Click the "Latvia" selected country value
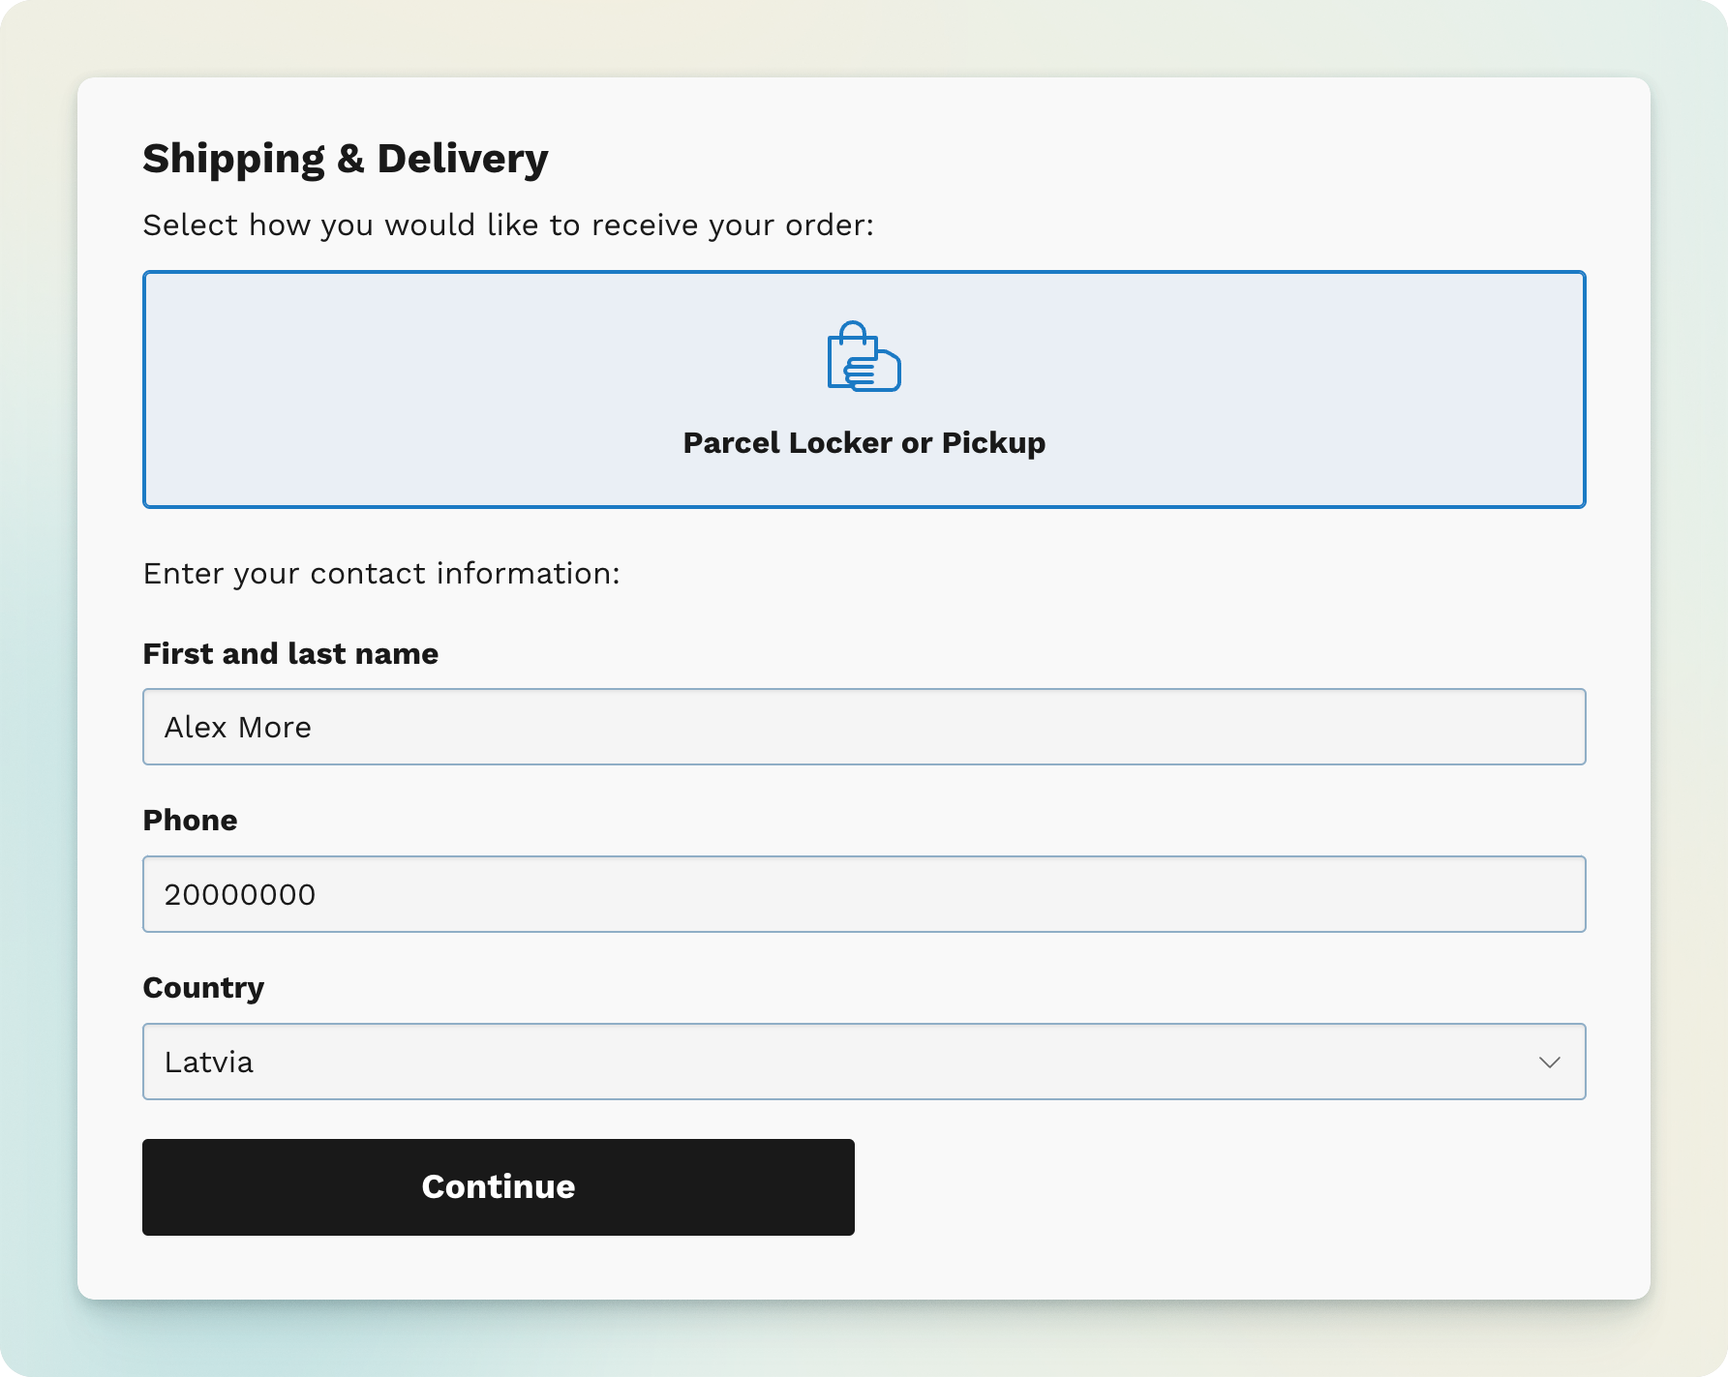Viewport: 1728px width, 1377px height. pos(208,1062)
